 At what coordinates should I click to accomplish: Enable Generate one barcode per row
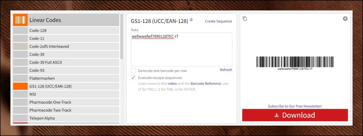(133, 71)
